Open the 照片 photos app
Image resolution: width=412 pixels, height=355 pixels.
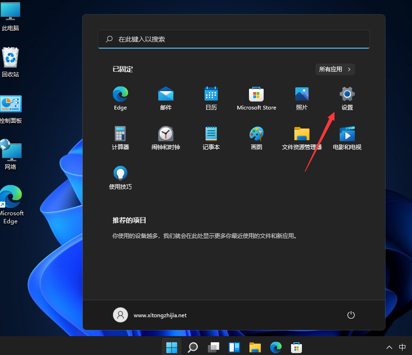click(301, 94)
